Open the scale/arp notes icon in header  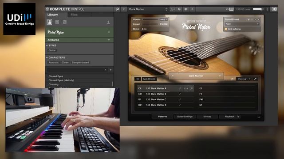pyautogui.click(x=173, y=9)
